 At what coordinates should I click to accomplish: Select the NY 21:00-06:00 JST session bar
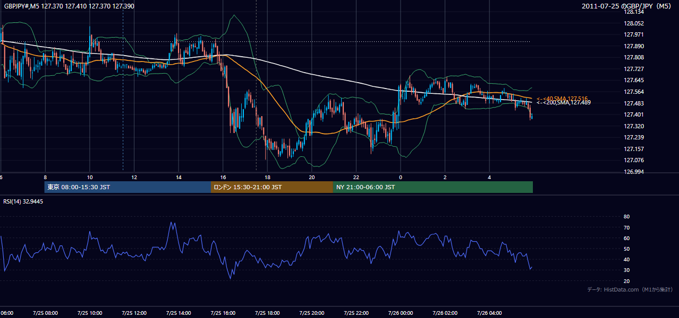coord(433,187)
